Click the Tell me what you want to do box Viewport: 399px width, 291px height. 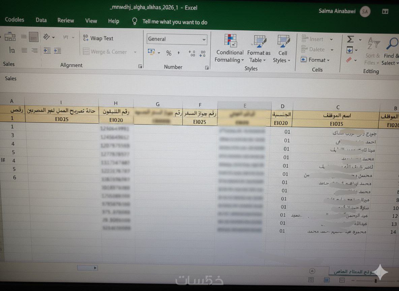coord(175,22)
